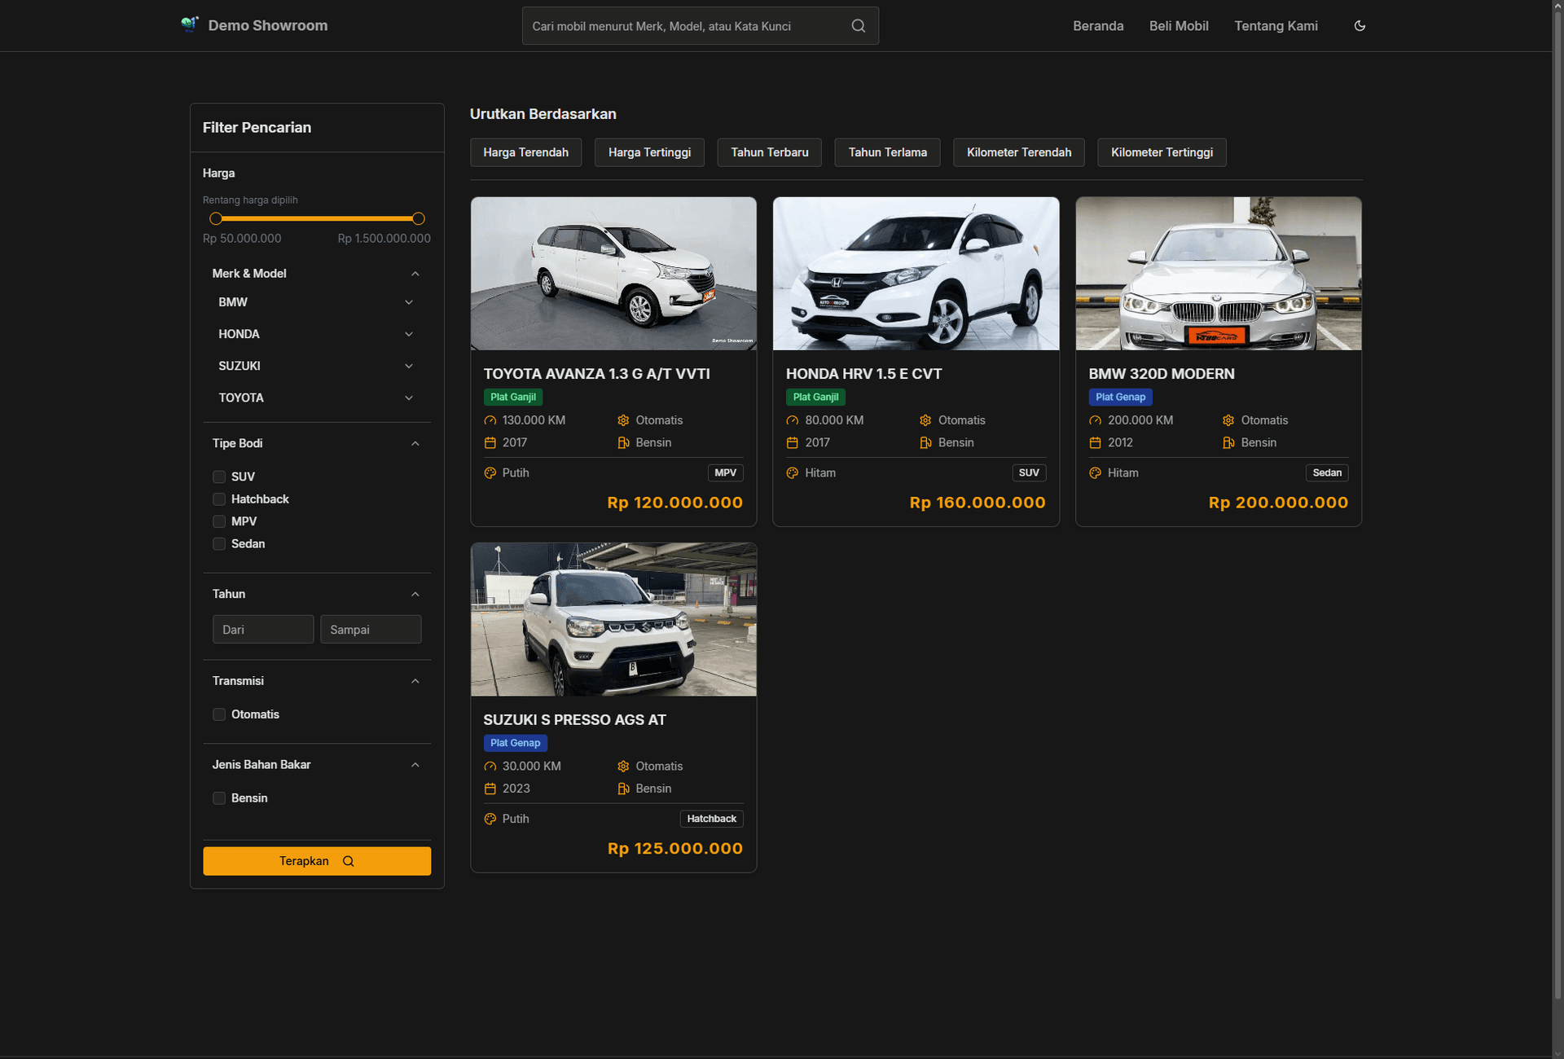Click the calendar icon on BMW 320D card
The width and height of the screenshot is (1564, 1059).
1095,443
